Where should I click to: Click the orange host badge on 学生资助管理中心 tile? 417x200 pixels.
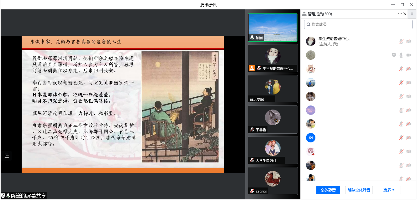point(252,68)
